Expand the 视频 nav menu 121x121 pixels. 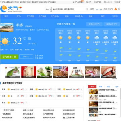[x=67, y=16]
